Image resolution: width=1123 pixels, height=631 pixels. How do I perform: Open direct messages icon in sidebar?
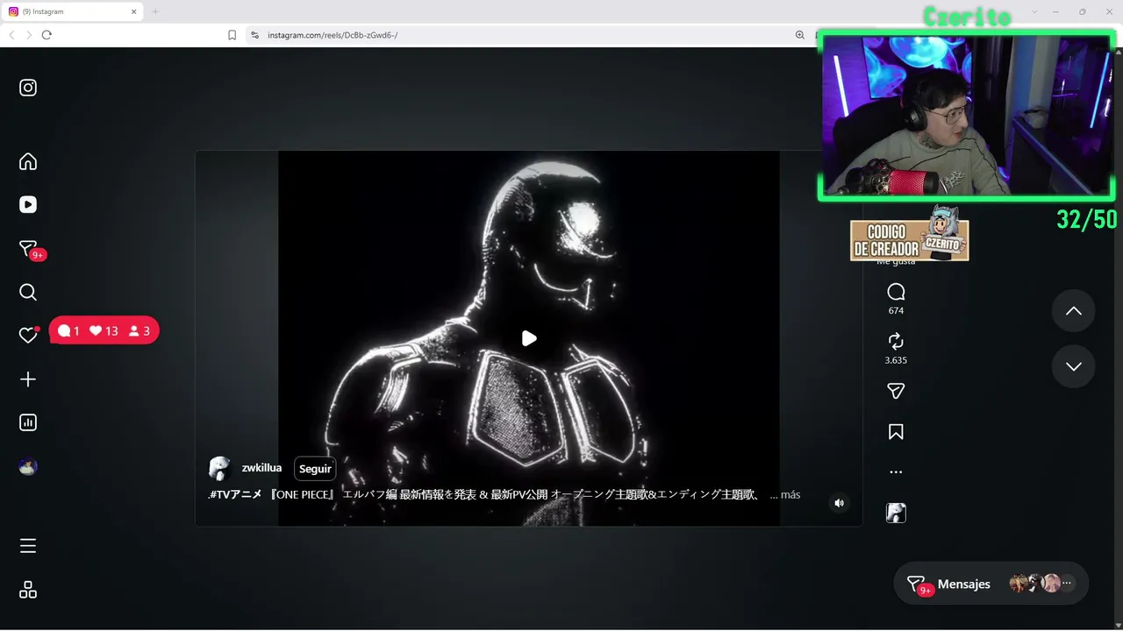[30, 250]
